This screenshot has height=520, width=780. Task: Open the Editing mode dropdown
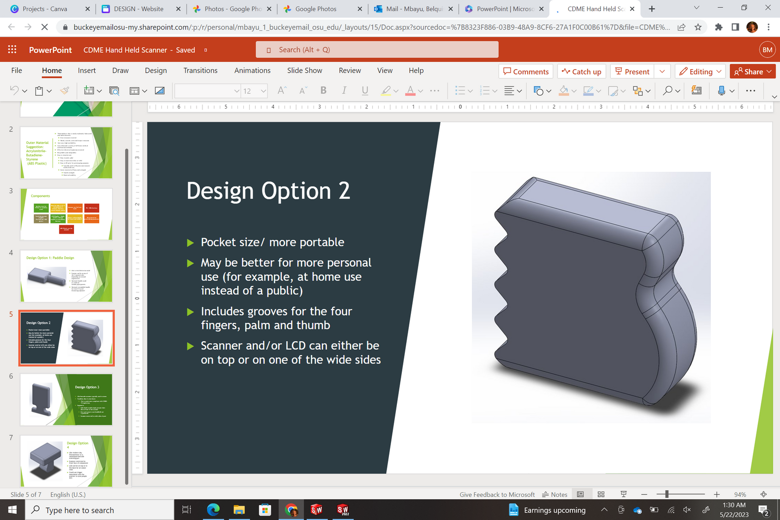(700, 72)
